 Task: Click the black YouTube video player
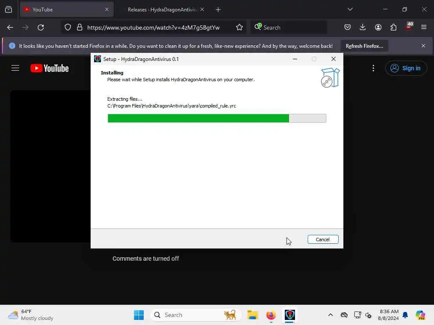(51, 166)
